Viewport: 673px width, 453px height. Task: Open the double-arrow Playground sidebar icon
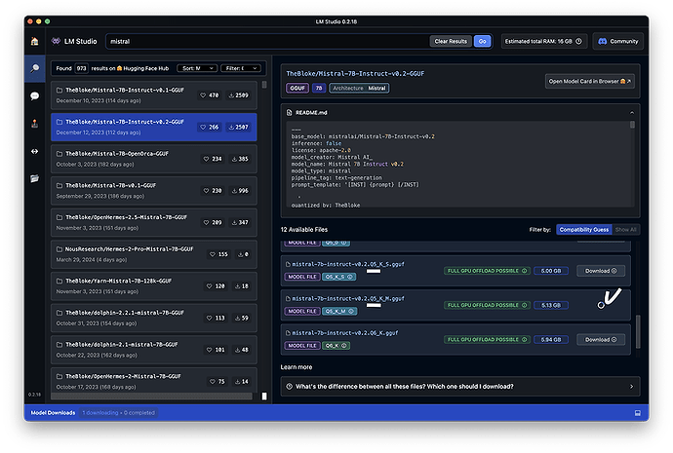[x=35, y=151]
